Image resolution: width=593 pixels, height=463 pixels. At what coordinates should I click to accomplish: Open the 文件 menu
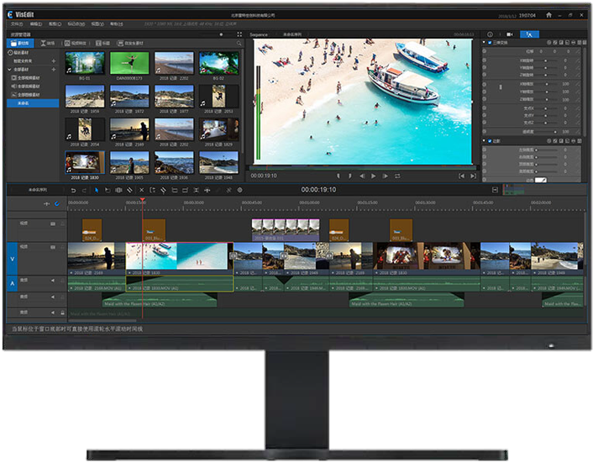(x=16, y=24)
